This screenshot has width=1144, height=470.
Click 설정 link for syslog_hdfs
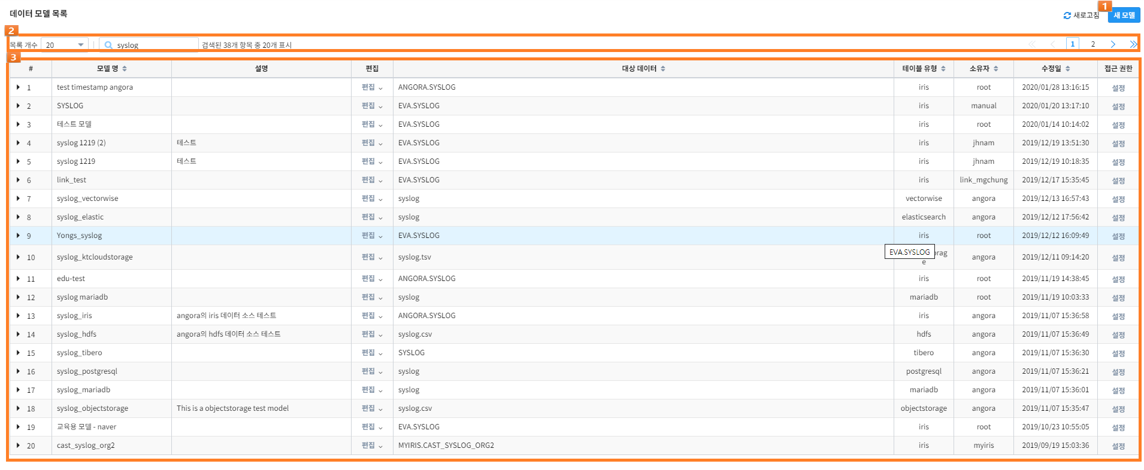point(1118,335)
